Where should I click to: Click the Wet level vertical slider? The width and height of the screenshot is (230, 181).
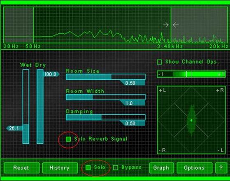26,107
